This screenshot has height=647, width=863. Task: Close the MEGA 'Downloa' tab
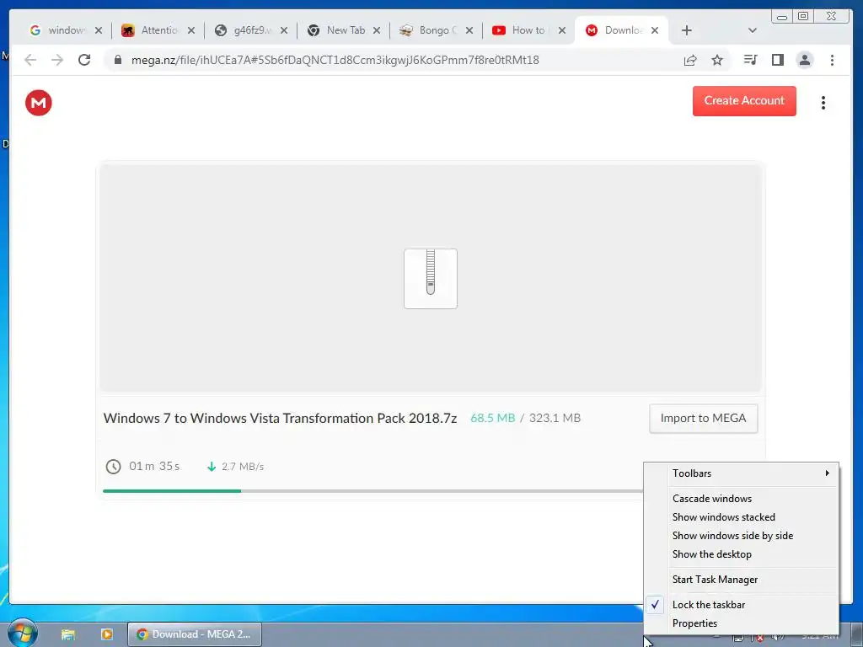[654, 30]
